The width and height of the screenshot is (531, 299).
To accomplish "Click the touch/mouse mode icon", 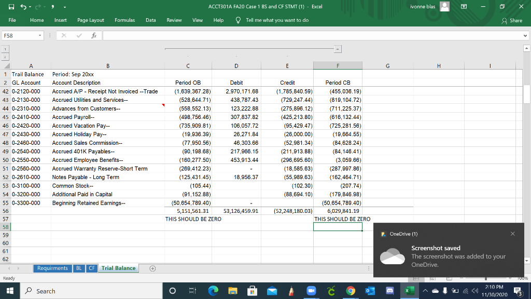I will [53, 7].
